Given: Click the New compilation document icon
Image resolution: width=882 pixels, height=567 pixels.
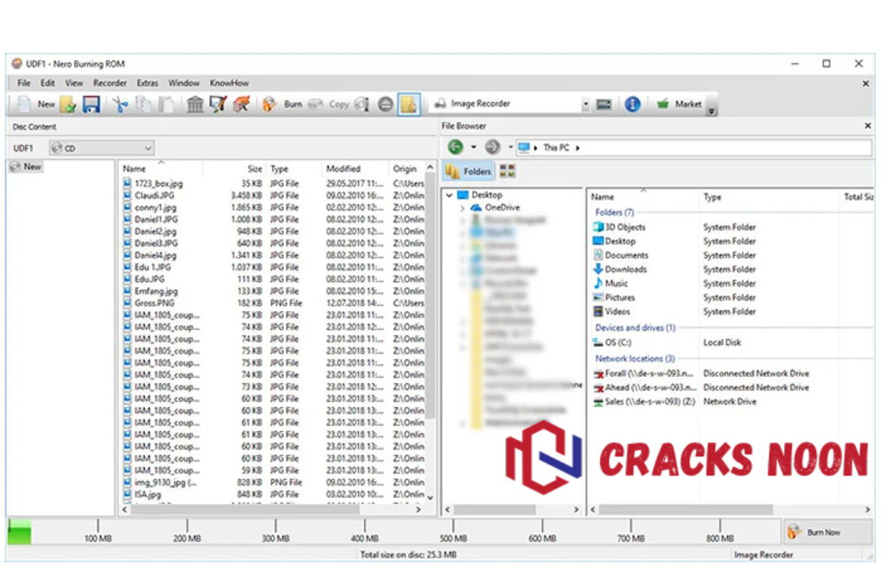Looking at the screenshot, I should pyautogui.click(x=24, y=104).
